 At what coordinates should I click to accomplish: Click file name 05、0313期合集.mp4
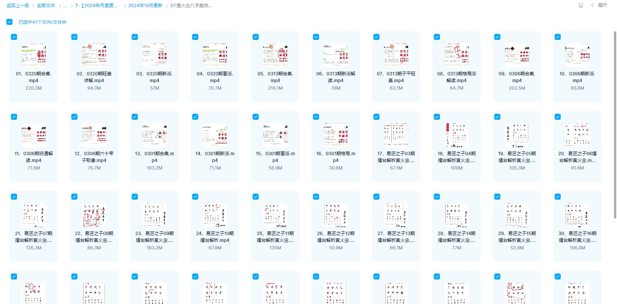tap(275, 77)
